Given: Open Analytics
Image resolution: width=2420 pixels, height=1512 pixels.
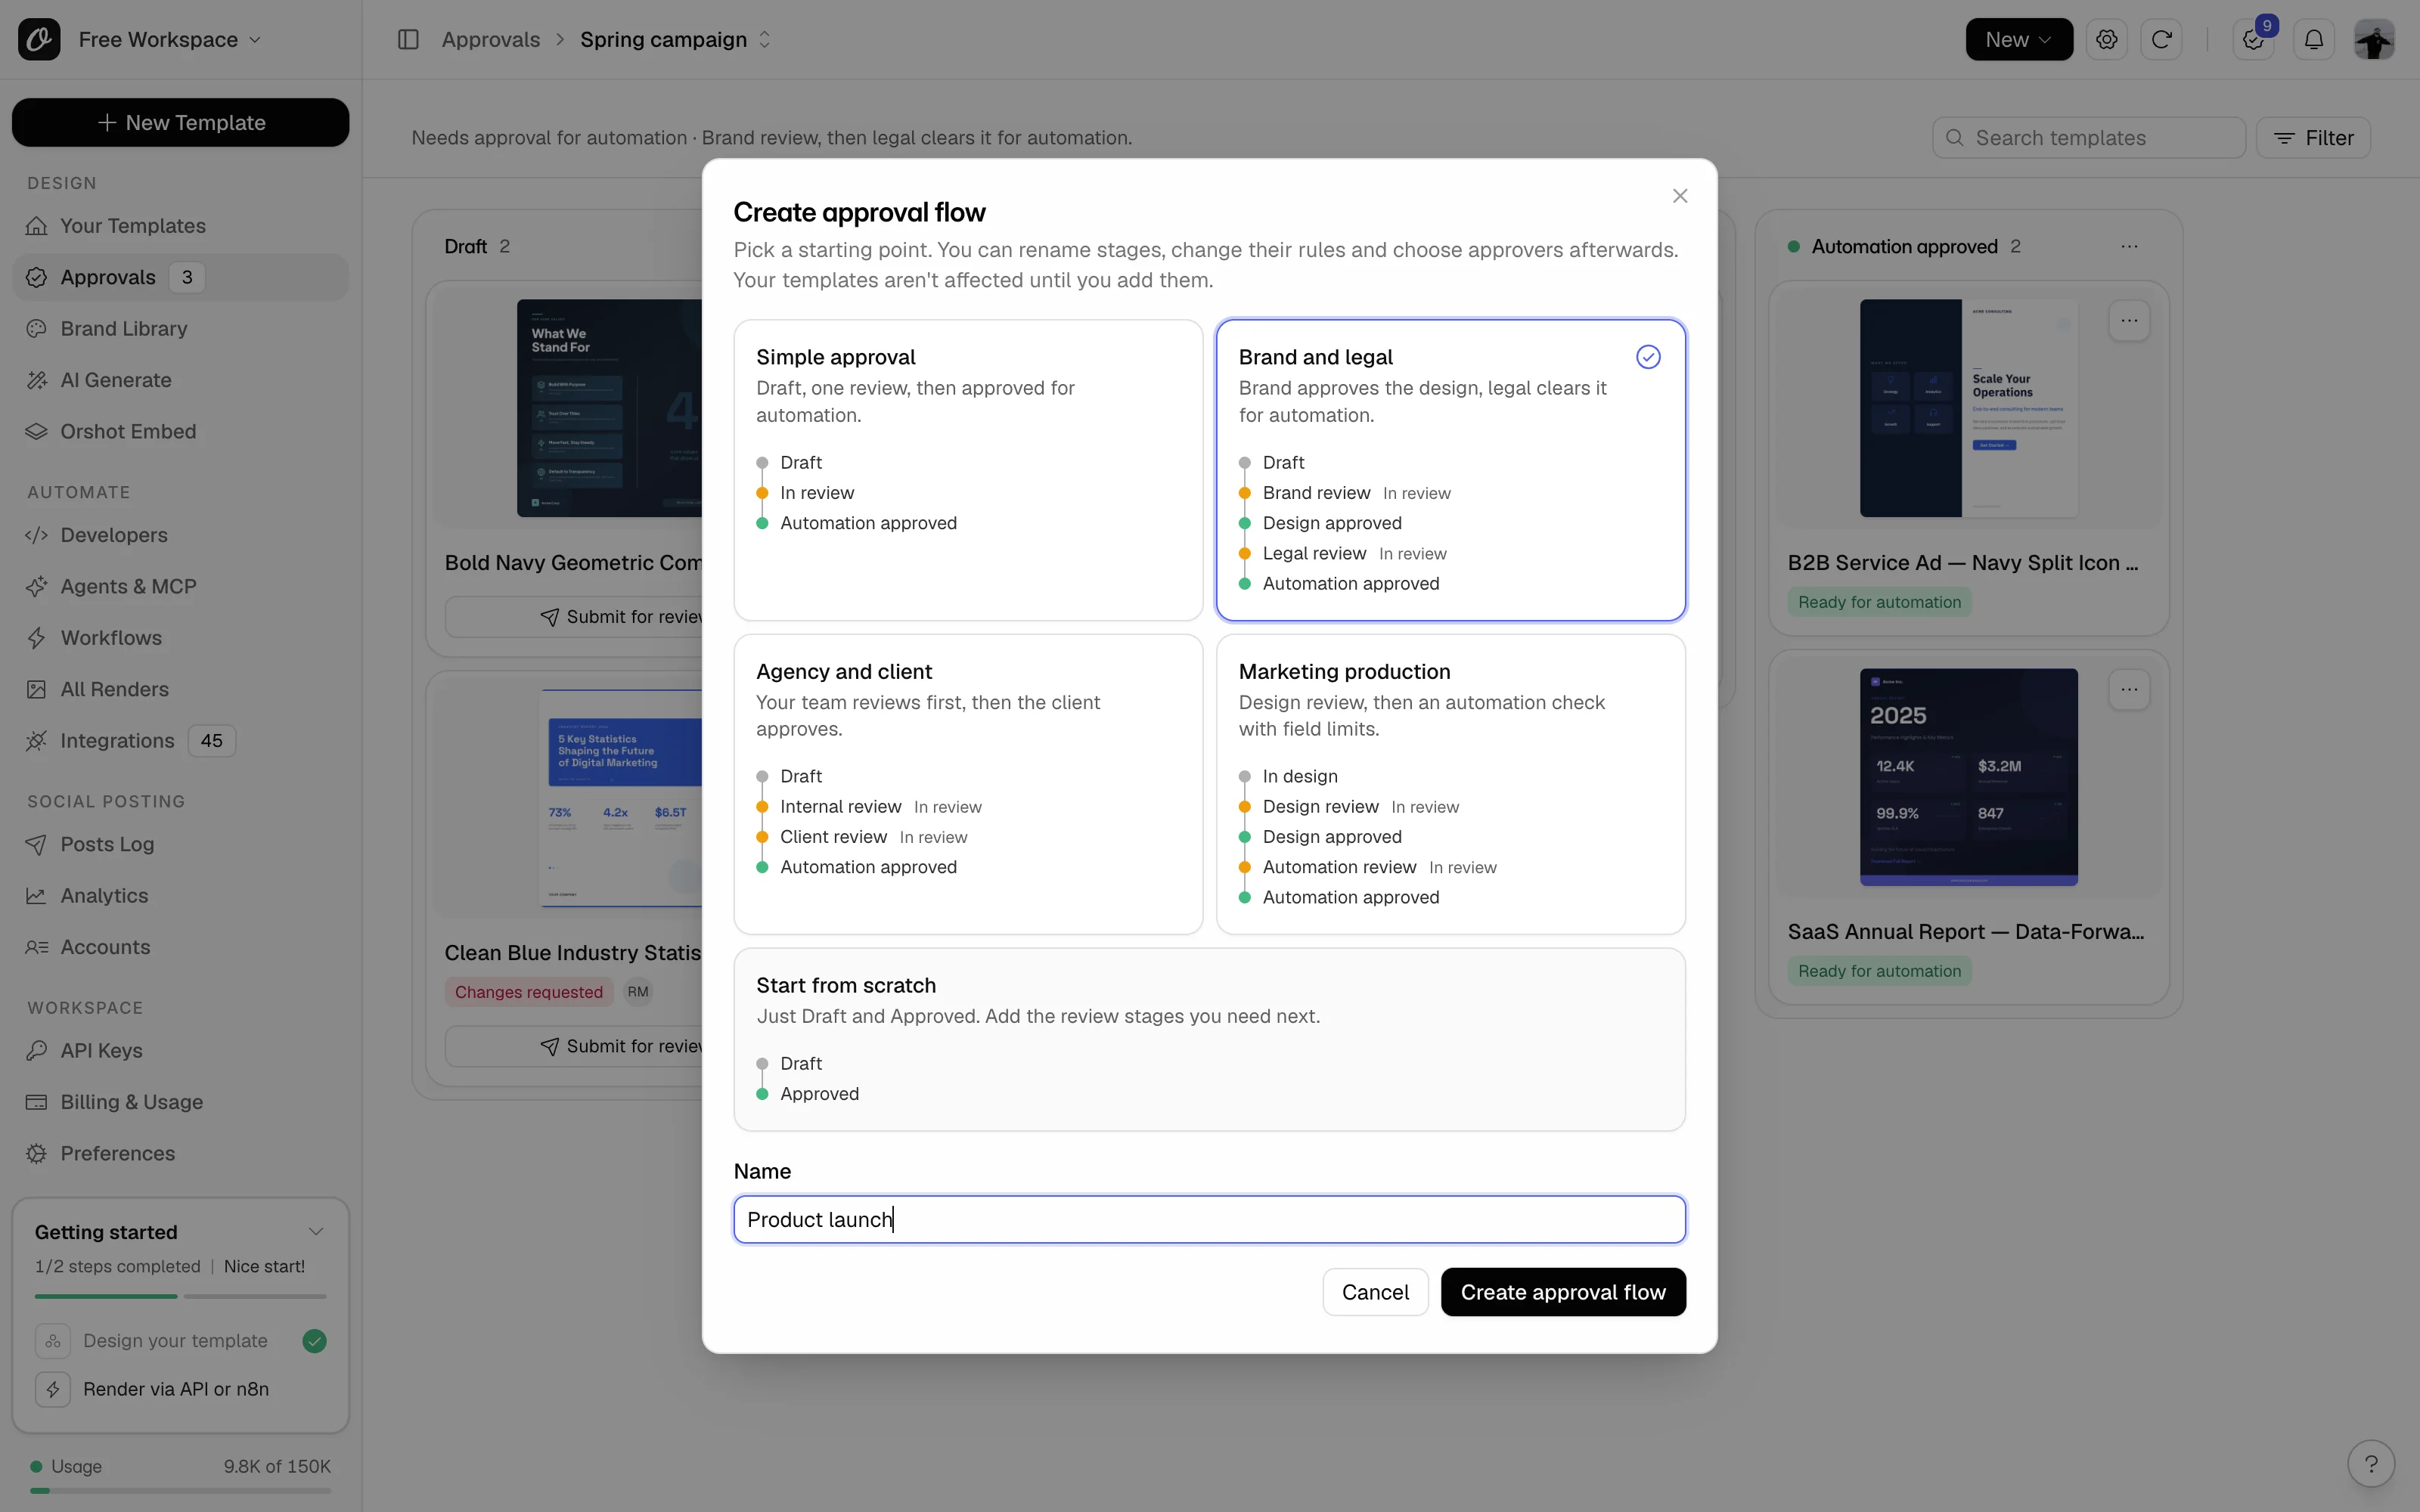Looking at the screenshot, I should click(180, 896).
